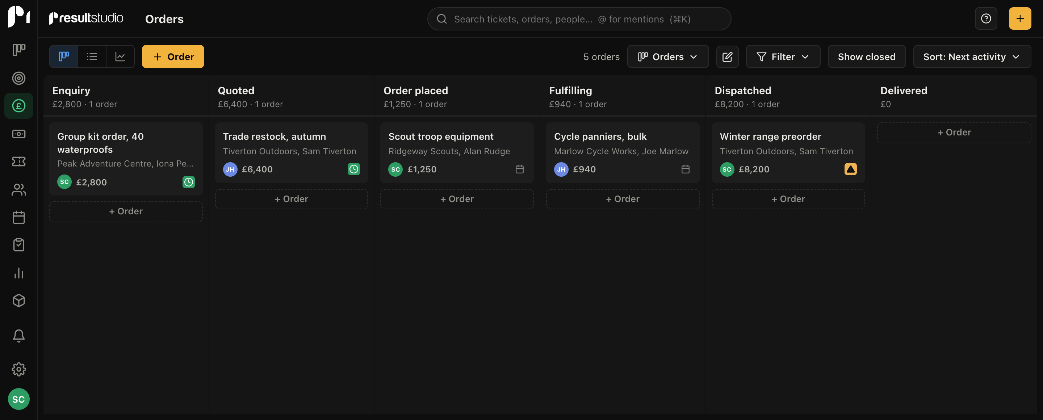
Task: Click the yellow + Order button
Action: pos(173,56)
